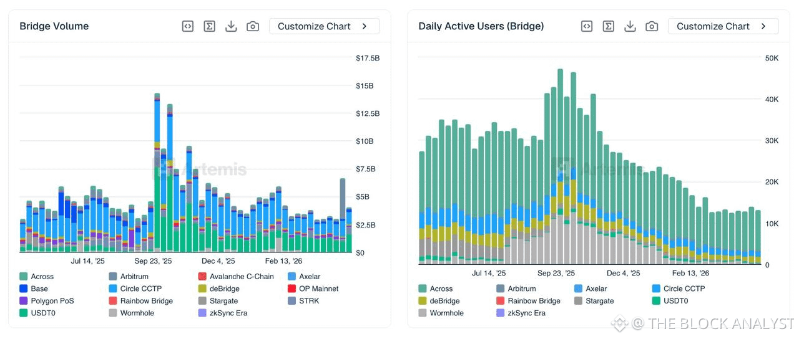
Task: Toggle USDT0 in Daily Active Users legend
Action: point(670,301)
